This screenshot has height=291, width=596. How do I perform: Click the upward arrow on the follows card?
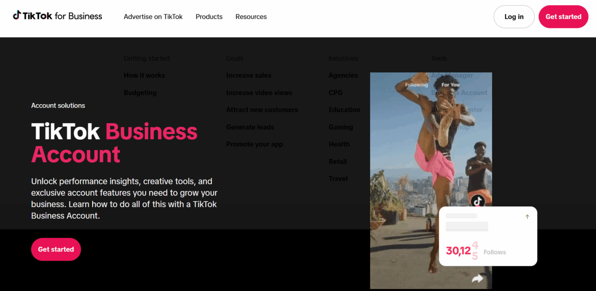click(527, 216)
